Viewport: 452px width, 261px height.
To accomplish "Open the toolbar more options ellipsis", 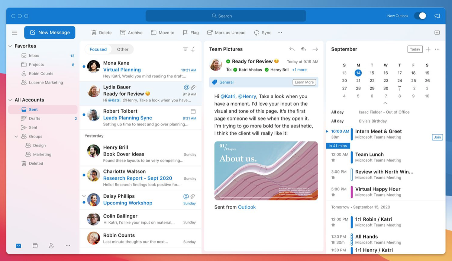I will click(280, 33).
